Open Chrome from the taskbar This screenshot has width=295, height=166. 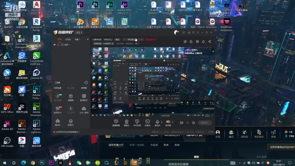point(33,163)
